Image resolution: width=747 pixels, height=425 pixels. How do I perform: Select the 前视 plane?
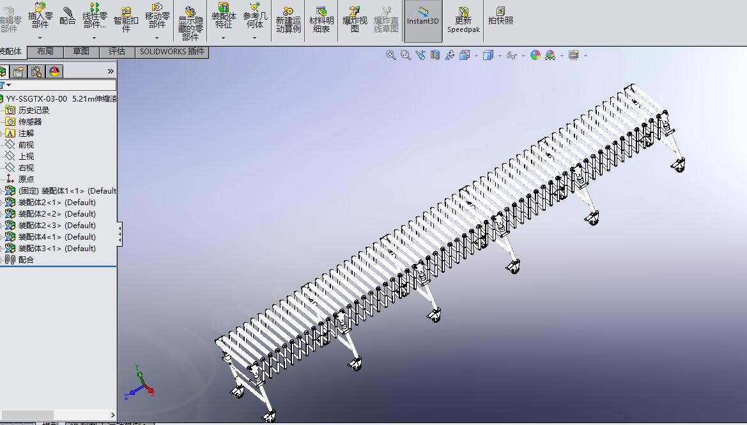26,145
